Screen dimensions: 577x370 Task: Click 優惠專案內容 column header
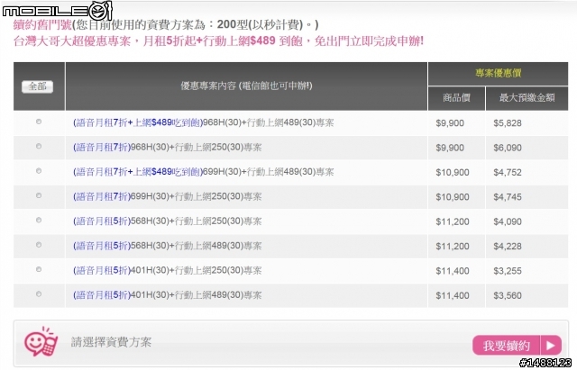click(246, 86)
